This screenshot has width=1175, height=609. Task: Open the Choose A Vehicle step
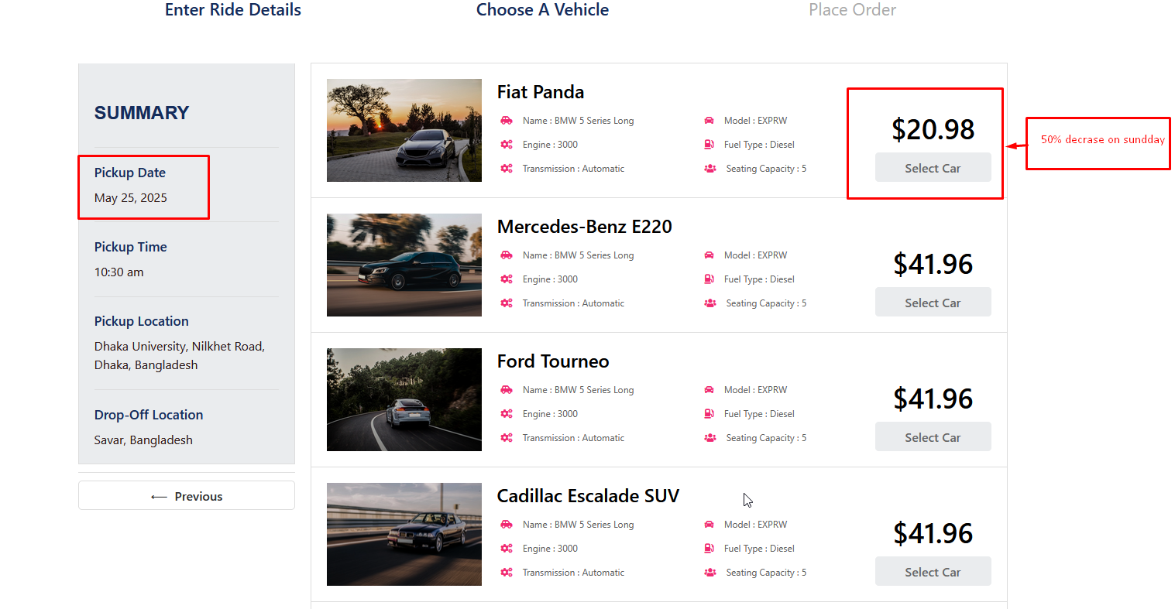(x=542, y=10)
